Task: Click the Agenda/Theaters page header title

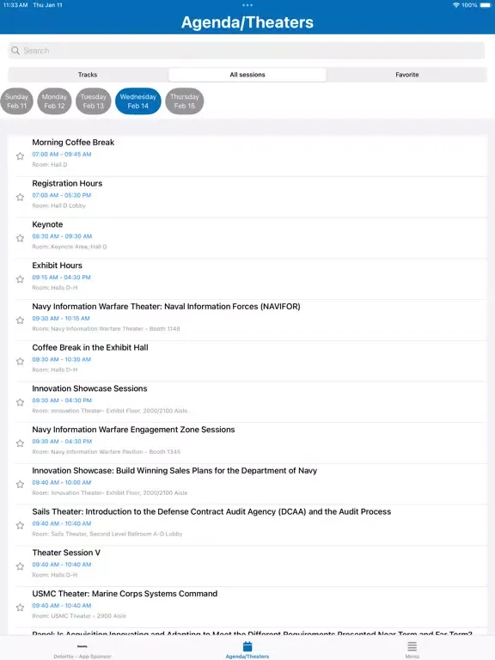Action: [x=247, y=22]
